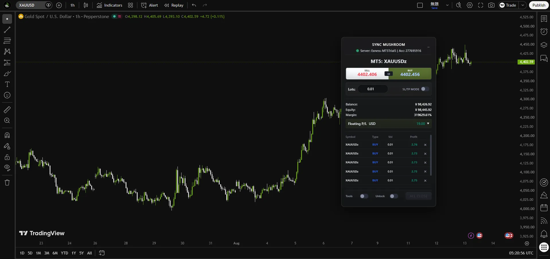
Task: Change the 1h timeframe interval
Action: pyautogui.click(x=73, y=5)
